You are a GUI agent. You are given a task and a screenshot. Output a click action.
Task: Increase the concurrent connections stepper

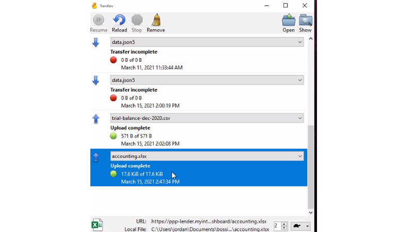(284, 224)
